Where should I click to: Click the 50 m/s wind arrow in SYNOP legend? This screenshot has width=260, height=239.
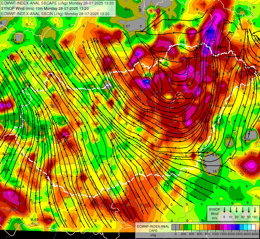(x=249, y=210)
